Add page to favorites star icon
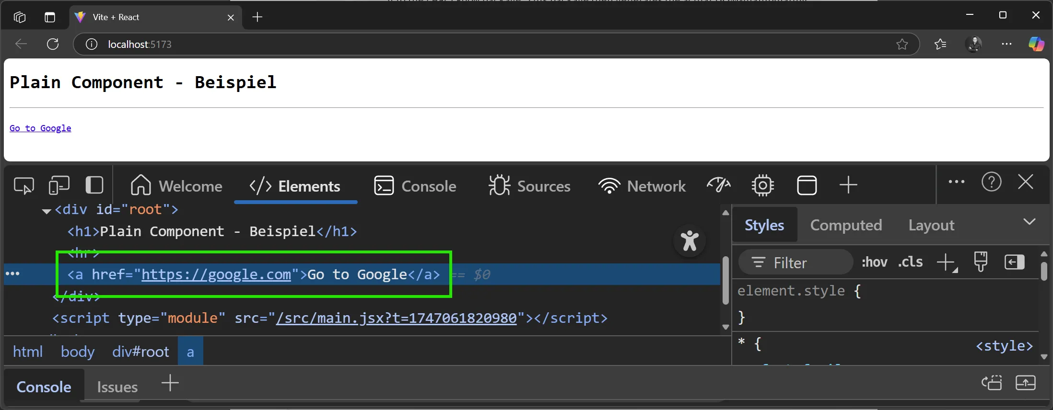 (x=902, y=44)
